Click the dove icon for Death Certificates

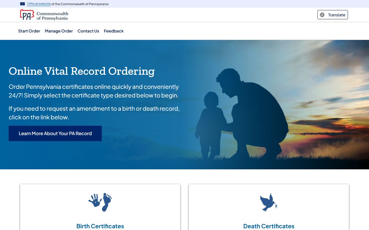pos(269,202)
